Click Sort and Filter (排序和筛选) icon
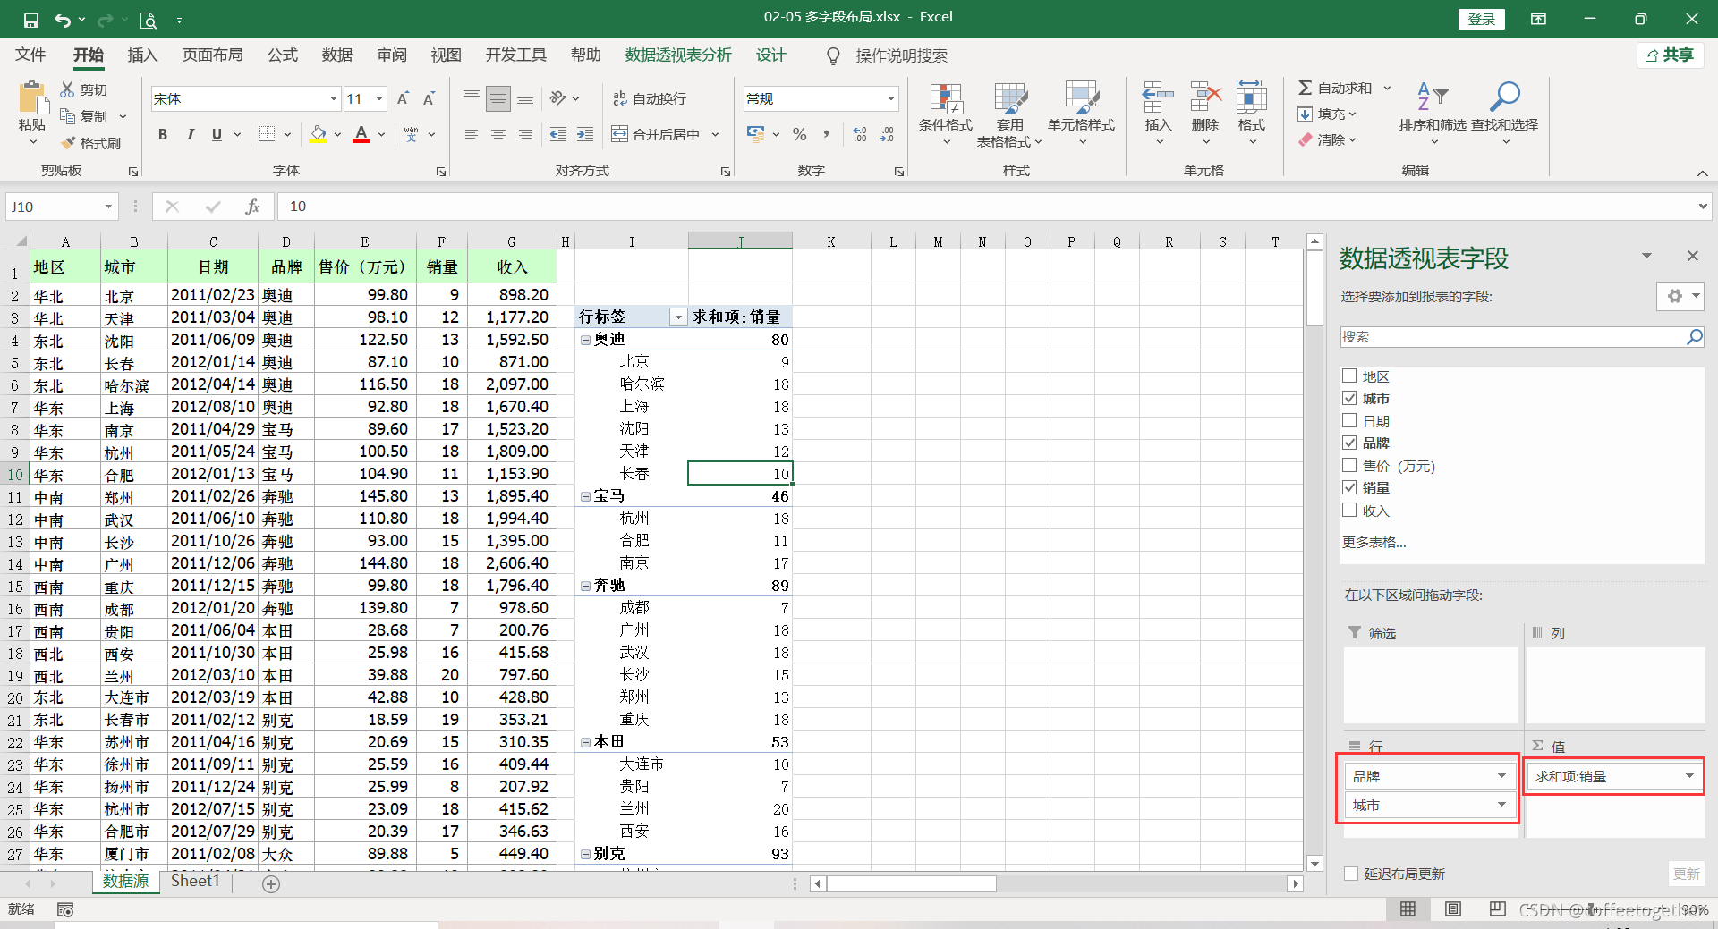The image size is (1718, 929). click(1433, 97)
